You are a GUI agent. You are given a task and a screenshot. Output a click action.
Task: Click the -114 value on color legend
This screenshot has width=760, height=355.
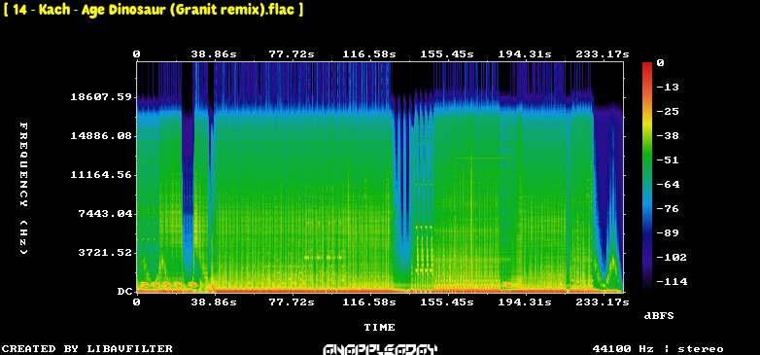[x=672, y=281]
